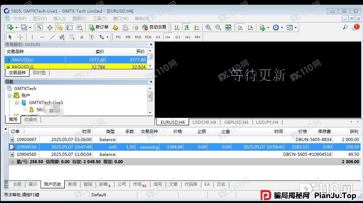Click the Zoom Out magnifier icon
The height and width of the screenshot is (203, 363).
tap(218, 27)
